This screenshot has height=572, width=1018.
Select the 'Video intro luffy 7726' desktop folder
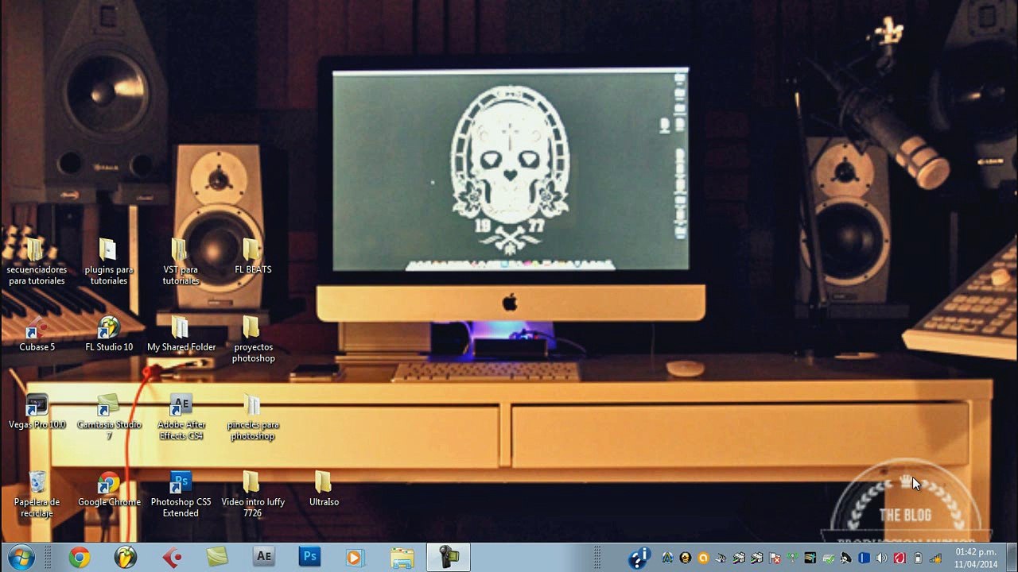tap(253, 495)
